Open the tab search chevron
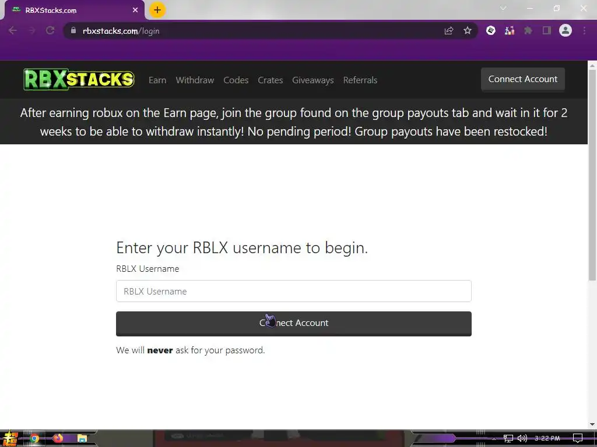This screenshot has width=597, height=447. (x=503, y=8)
